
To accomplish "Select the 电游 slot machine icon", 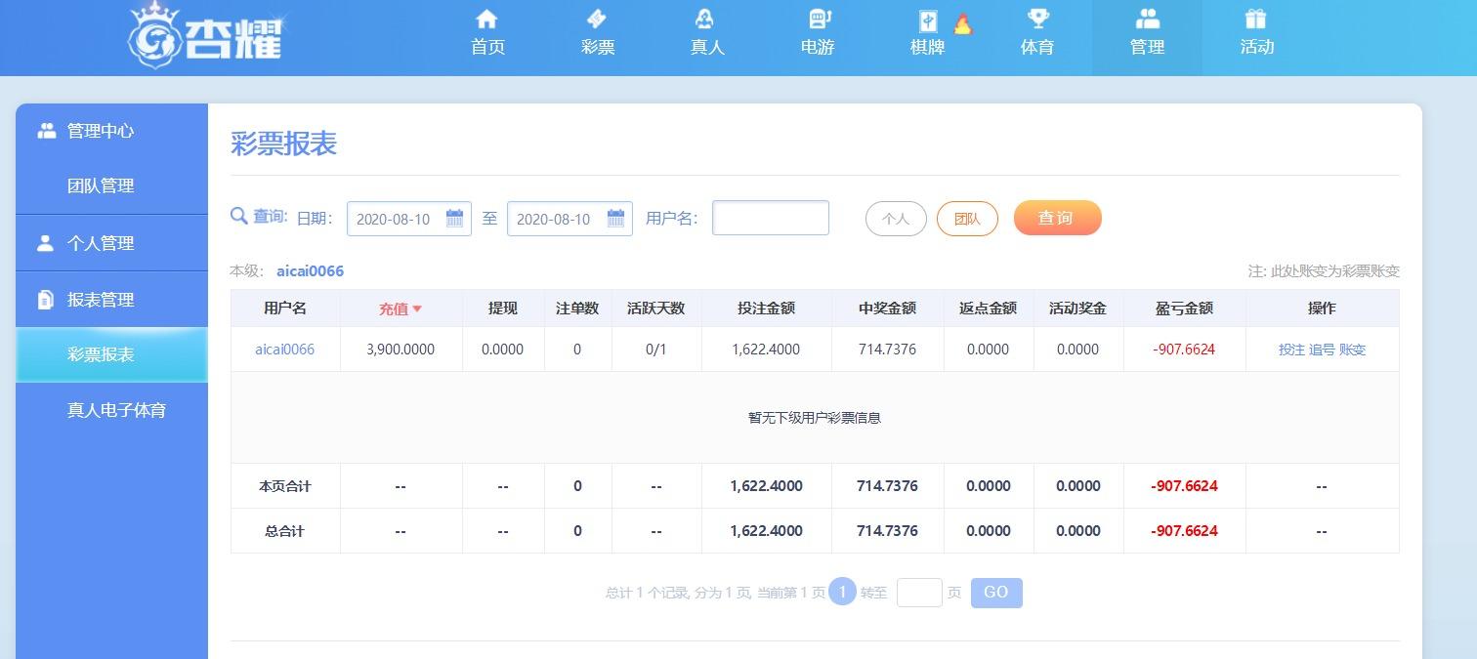I will 819,20.
